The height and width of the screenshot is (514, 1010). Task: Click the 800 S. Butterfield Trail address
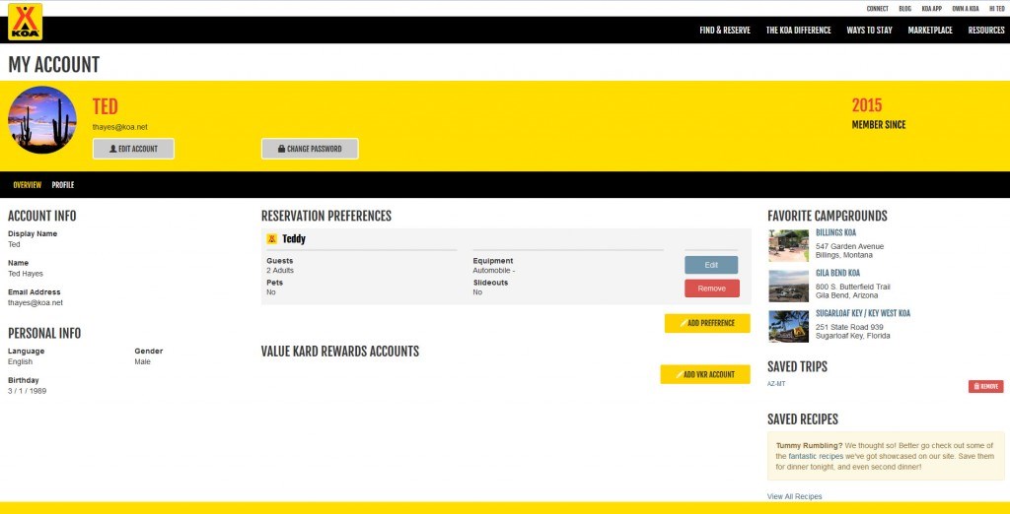point(853,287)
